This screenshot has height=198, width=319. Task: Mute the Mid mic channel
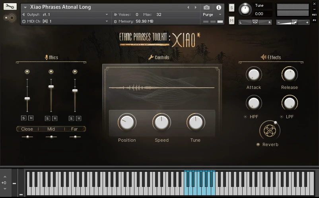tap(55, 118)
